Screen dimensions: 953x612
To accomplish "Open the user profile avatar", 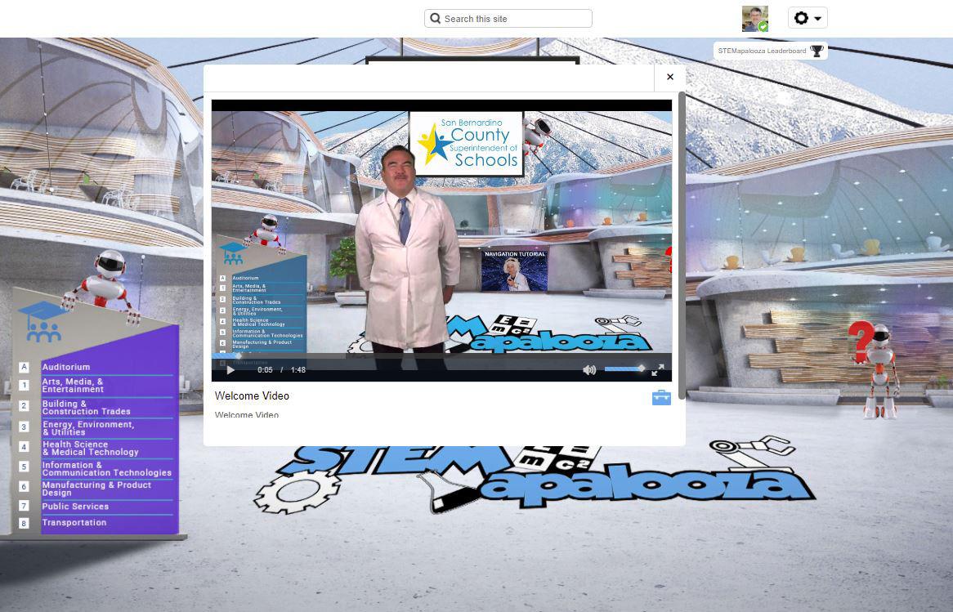I will (x=755, y=18).
